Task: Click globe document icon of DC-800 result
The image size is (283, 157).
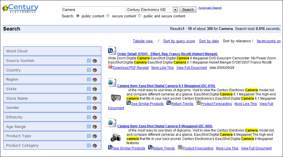Action: (x=112, y=123)
